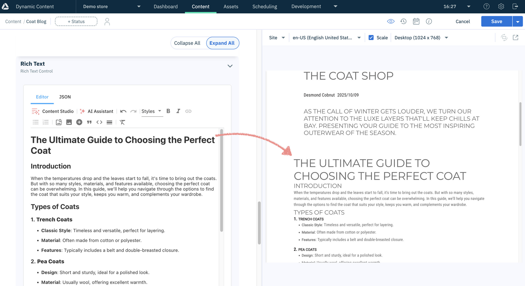The width and height of the screenshot is (525, 286).
Task: Click the editor heading 'The Ultimate Guide'
Action: tap(123, 145)
